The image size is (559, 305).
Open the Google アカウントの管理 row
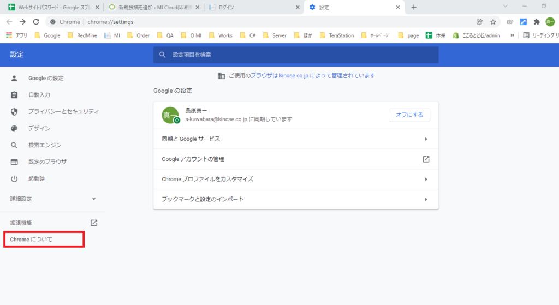[x=296, y=159]
